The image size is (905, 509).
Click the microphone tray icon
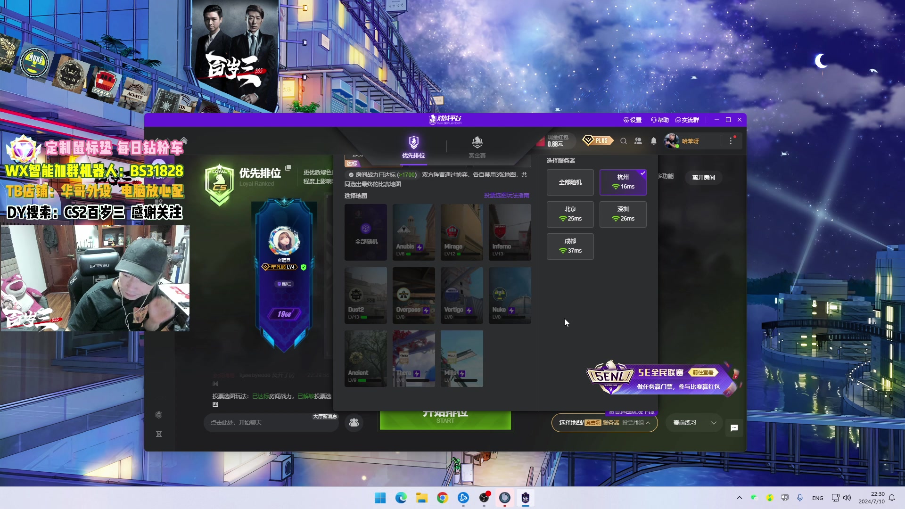click(x=800, y=498)
